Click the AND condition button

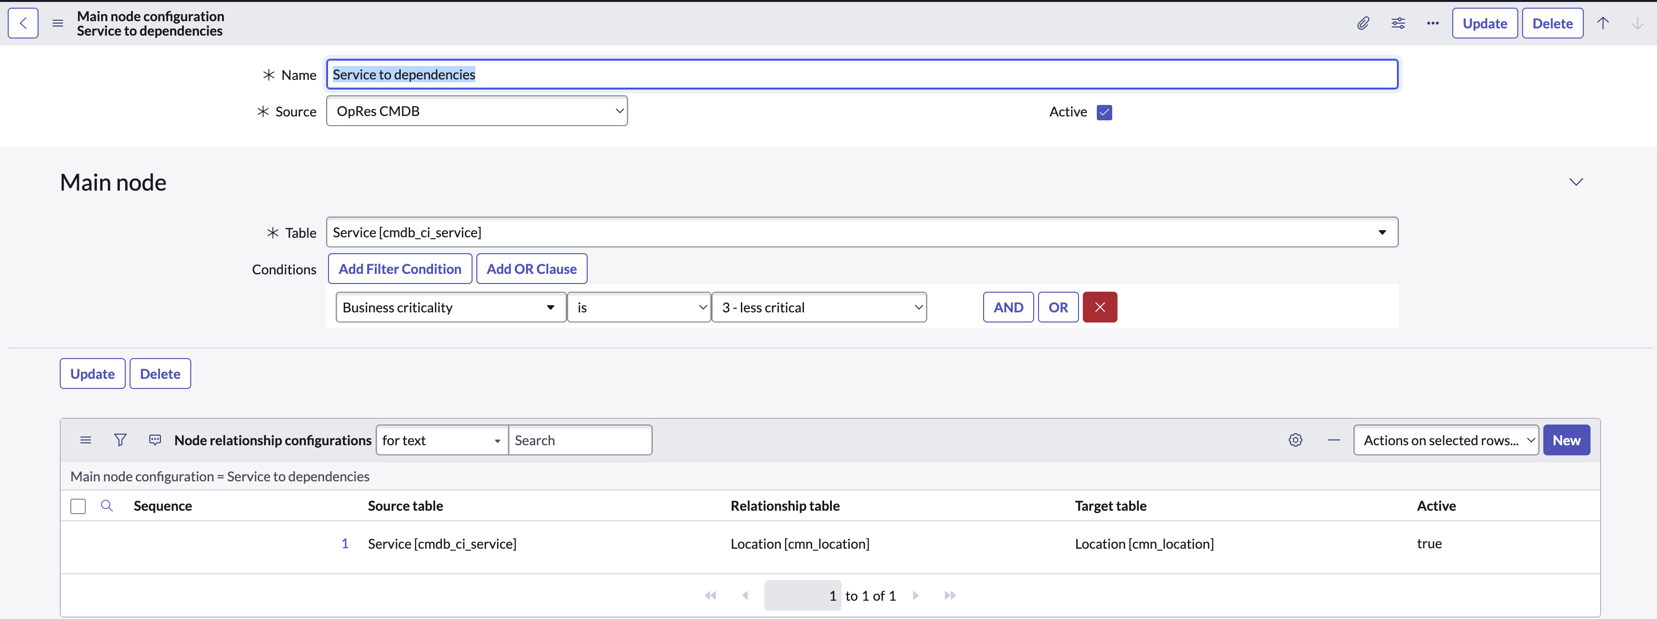[x=1008, y=307]
